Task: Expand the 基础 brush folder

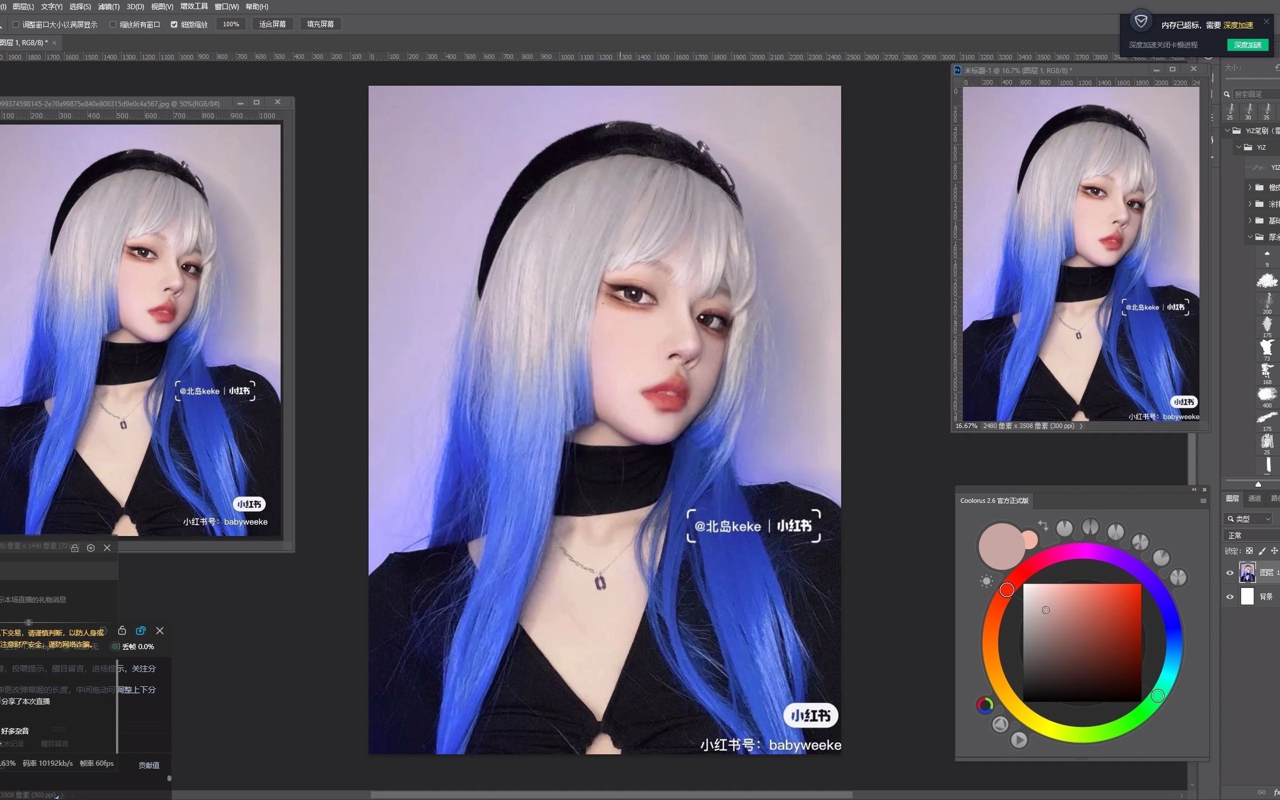Action: pyautogui.click(x=1250, y=220)
